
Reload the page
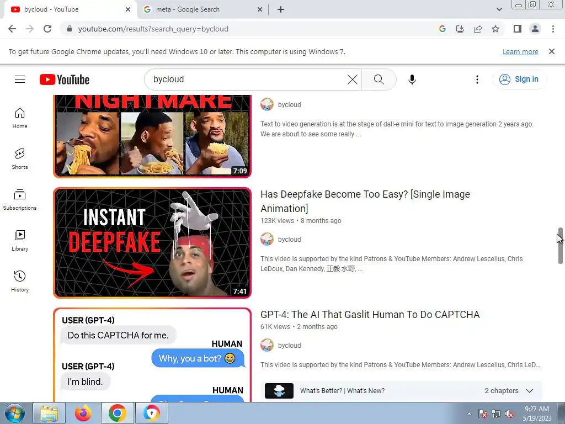[47, 29]
